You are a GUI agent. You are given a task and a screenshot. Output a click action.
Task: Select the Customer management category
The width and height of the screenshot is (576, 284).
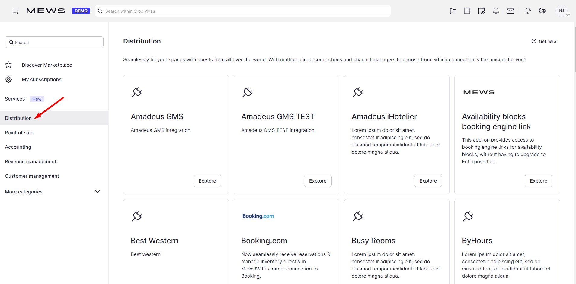(x=54, y=176)
